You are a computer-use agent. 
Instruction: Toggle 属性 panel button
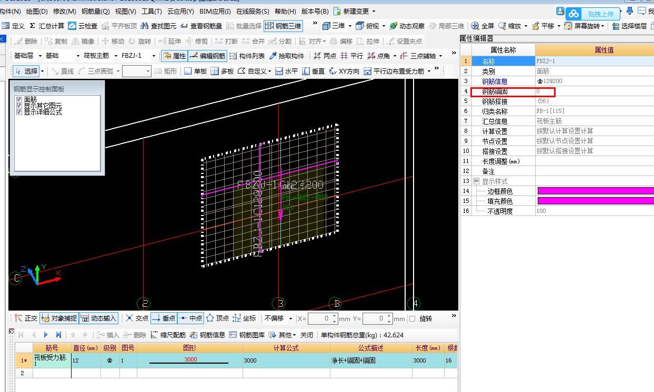pos(174,56)
